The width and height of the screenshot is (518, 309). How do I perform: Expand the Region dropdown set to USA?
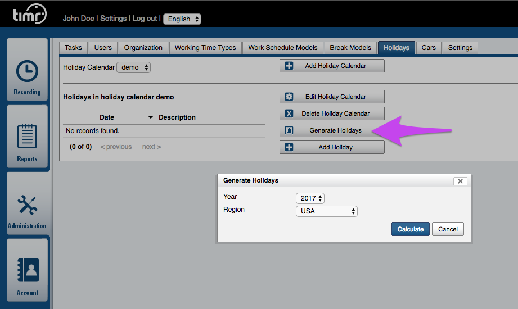point(327,211)
